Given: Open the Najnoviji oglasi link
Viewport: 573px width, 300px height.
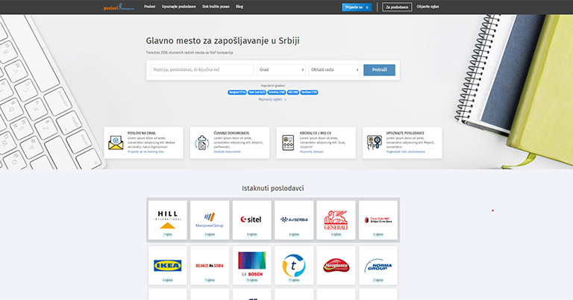Looking at the screenshot, I should point(272,99).
